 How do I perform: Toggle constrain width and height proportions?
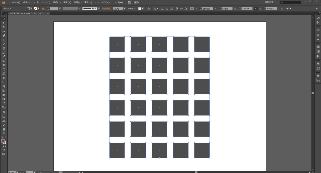tap(256, 8)
